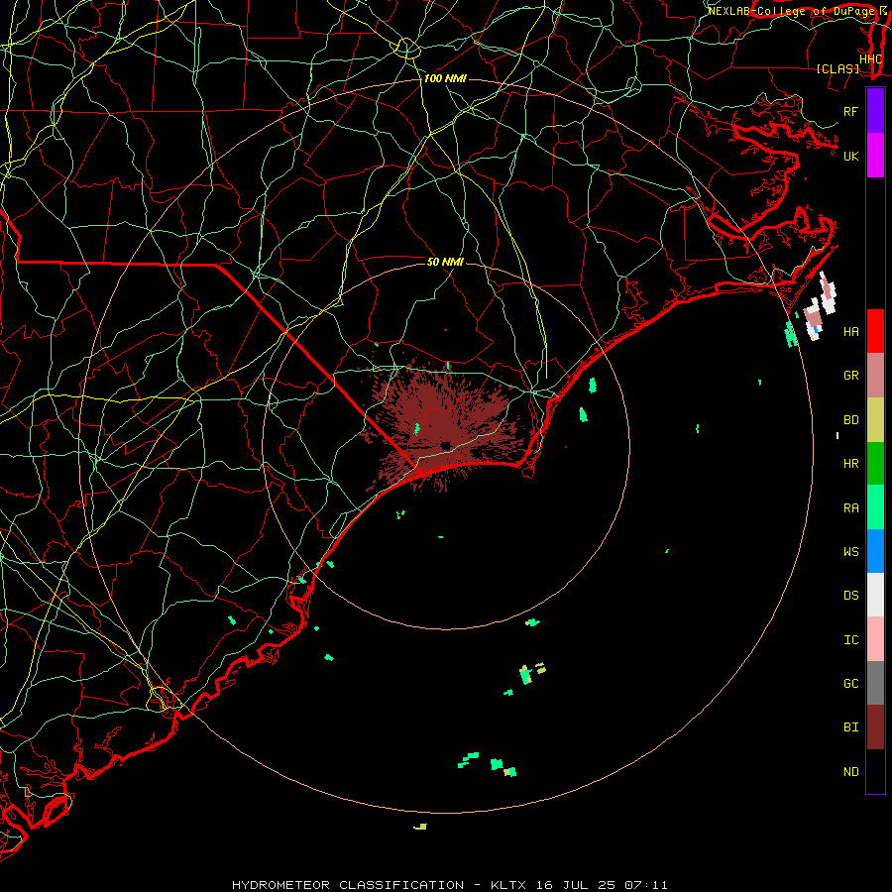Click the BI legend label
892x892 pixels.
tap(850, 727)
